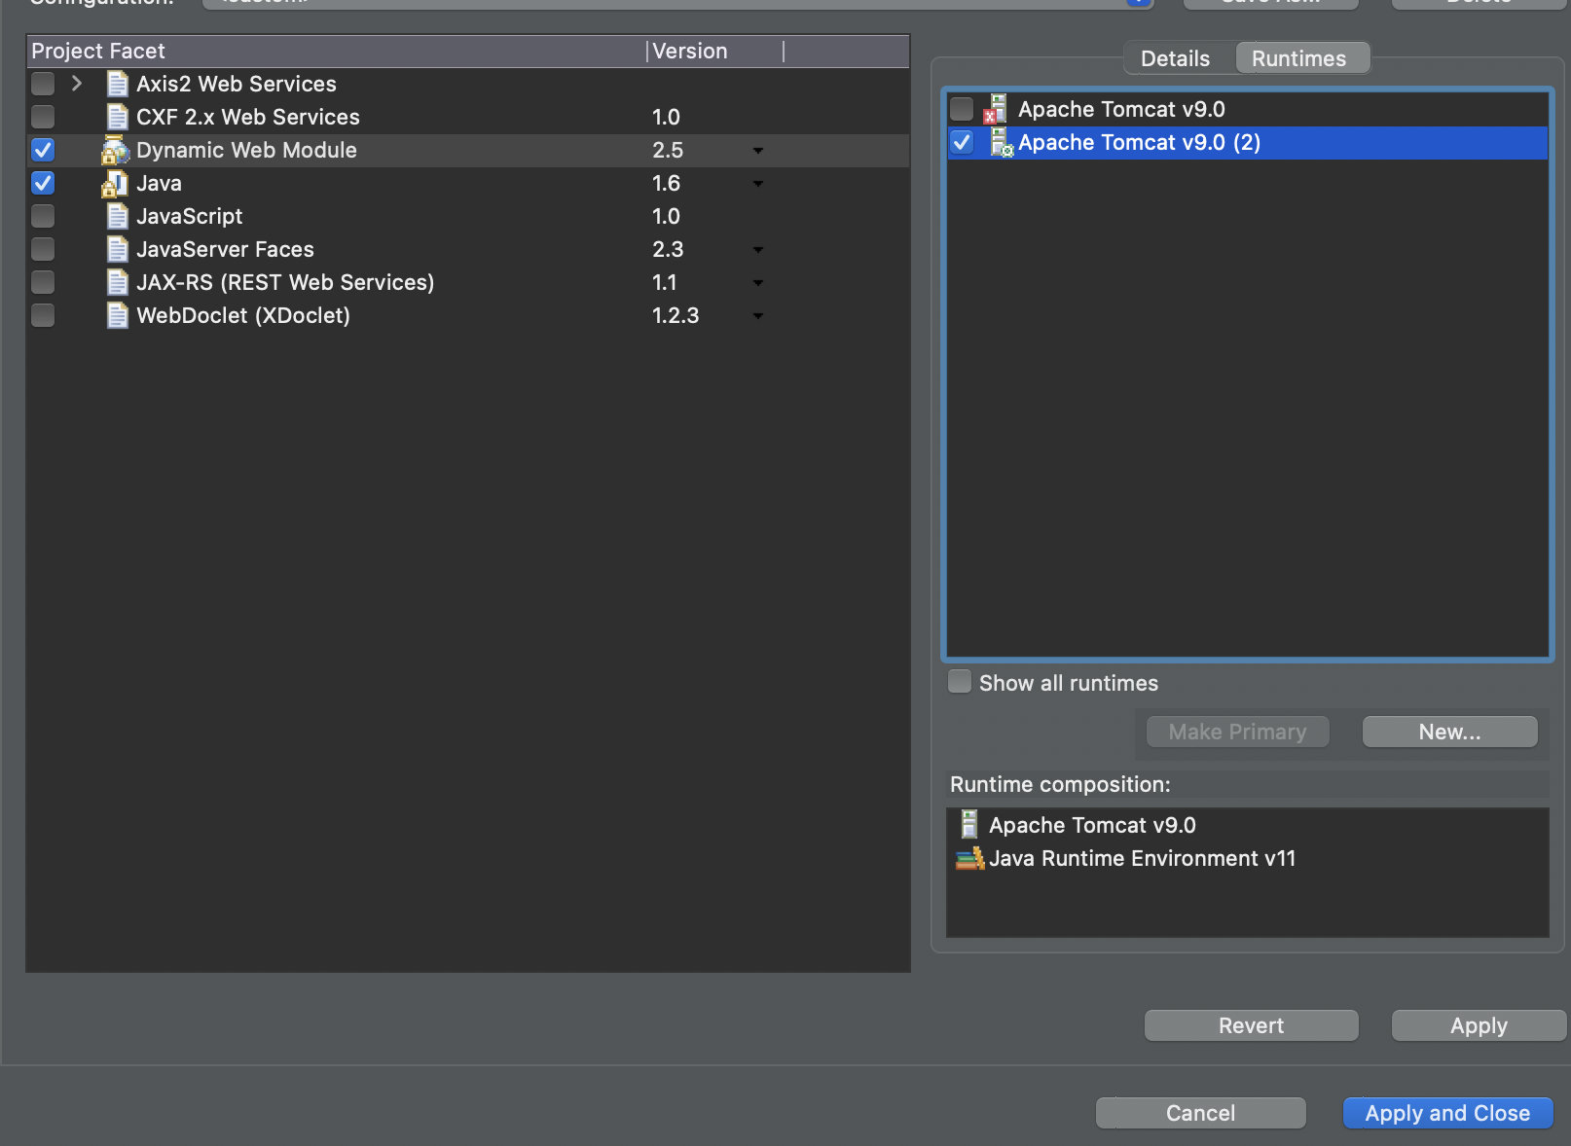Click the Dynamic Web Module globe icon
Screen dimensions: 1571x1146
pyautogui.click(x=116, y=150)
